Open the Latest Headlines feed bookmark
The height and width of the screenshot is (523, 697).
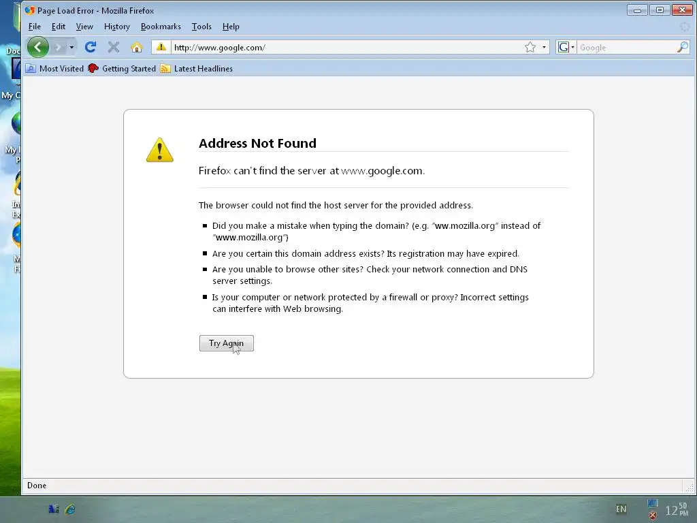[x=197, y=69]
